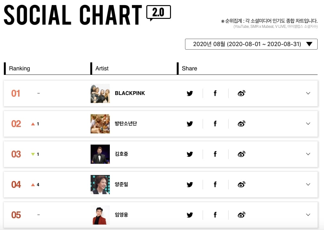
Task: Share BLACKPINK ranking on Weibo
Action: (x=241, y=93)
